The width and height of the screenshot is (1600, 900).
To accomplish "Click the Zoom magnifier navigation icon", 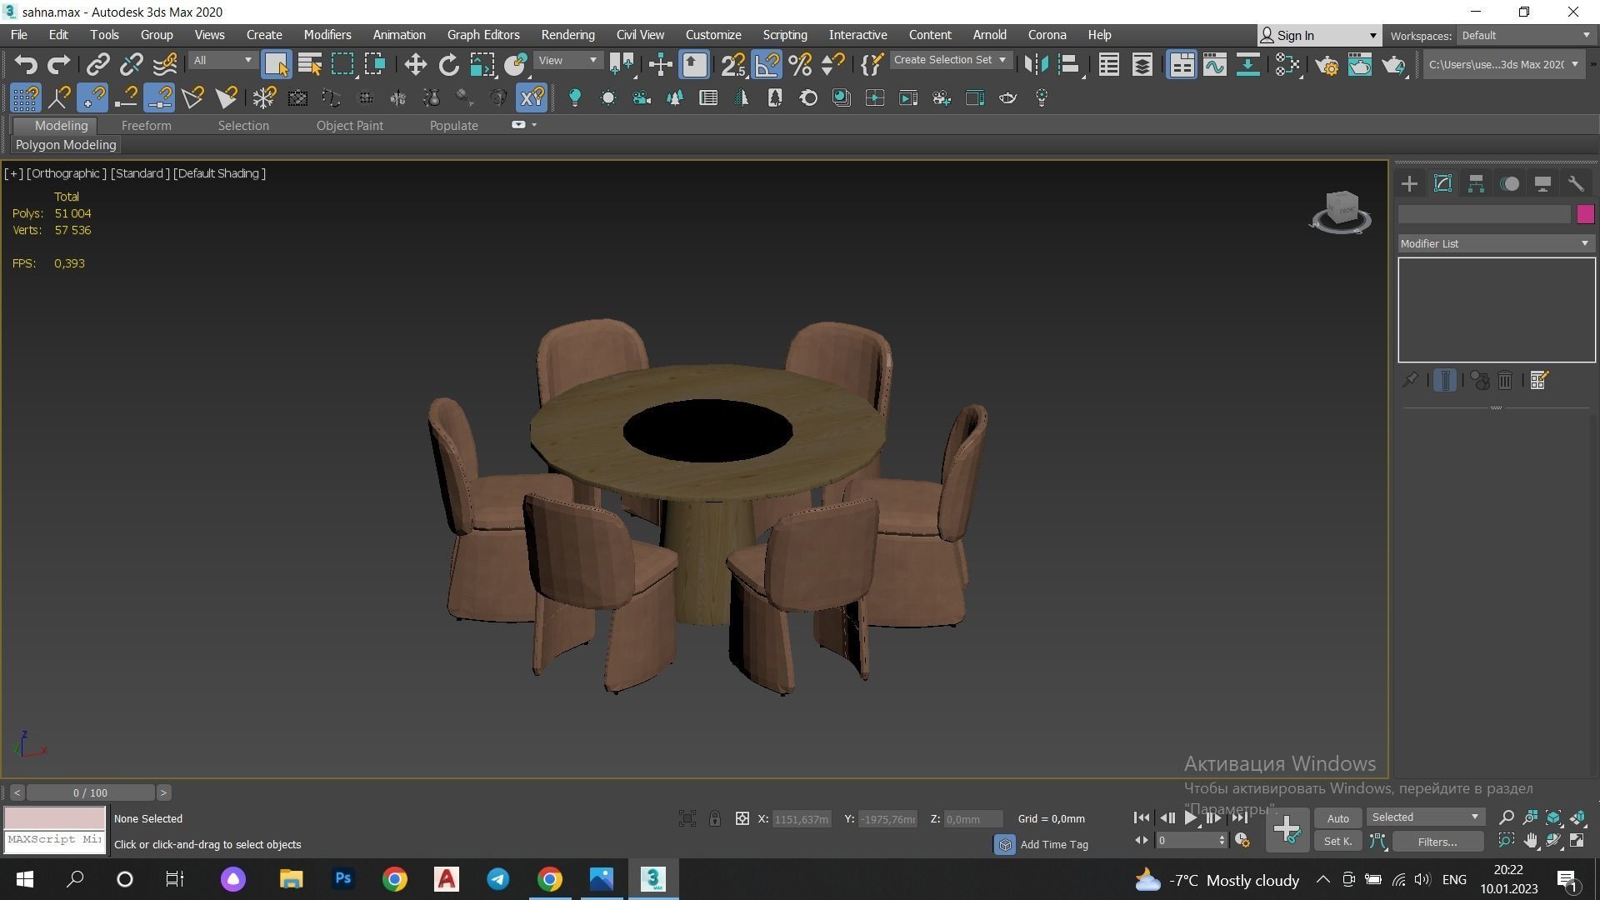I will (x=1506, y=817).
